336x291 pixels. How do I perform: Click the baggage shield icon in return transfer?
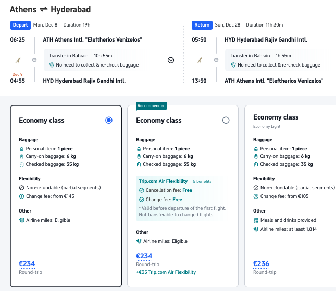(233, 65)
